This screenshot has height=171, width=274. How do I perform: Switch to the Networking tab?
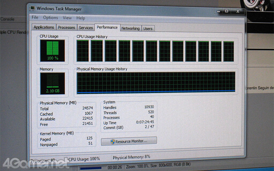130,28
